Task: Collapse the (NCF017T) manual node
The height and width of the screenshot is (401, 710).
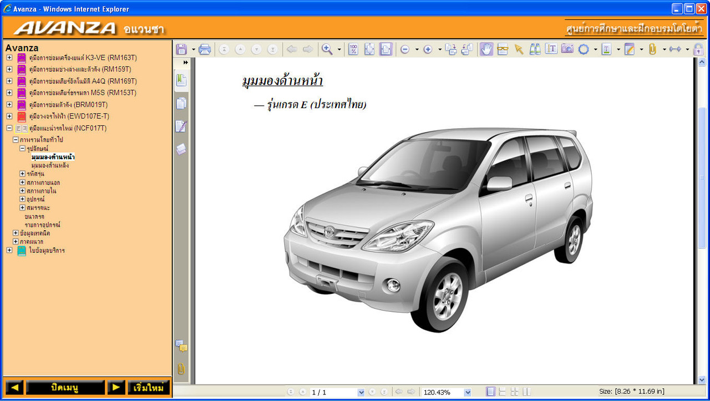Action: (x=9, y=128)
